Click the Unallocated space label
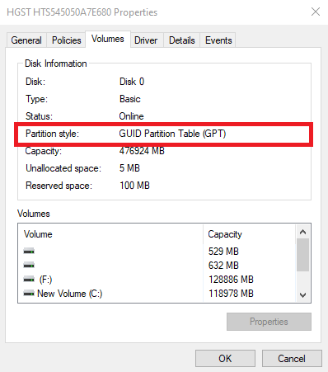Screen dimensions: 328x372 pos(63,168)
